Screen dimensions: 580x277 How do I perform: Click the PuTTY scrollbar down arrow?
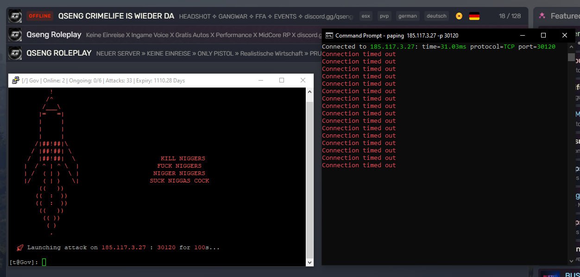pos(310,262)
